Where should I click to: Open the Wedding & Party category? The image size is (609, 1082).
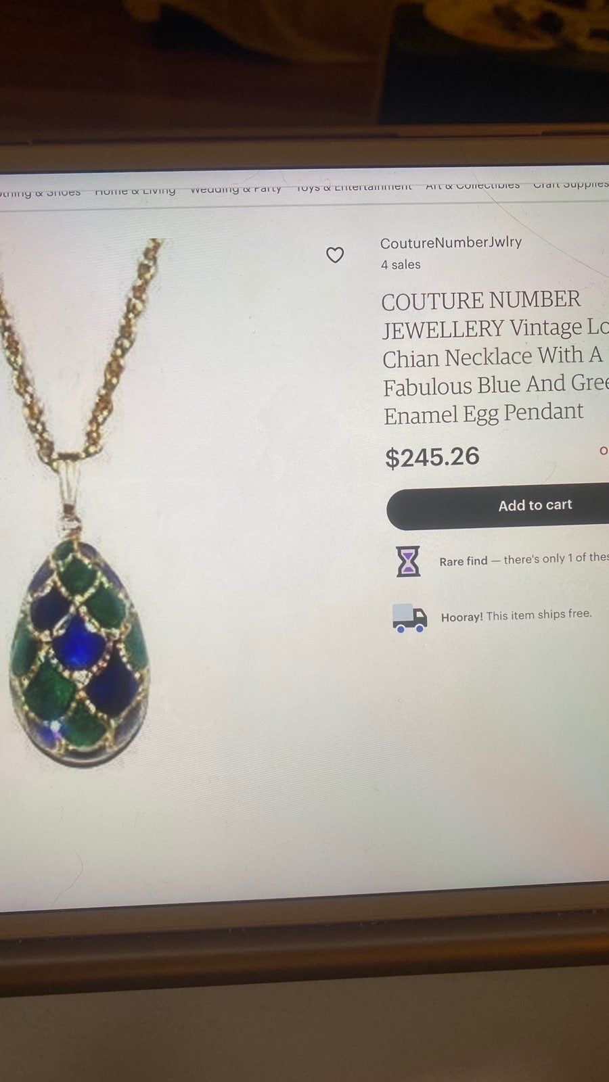(235, 189)
